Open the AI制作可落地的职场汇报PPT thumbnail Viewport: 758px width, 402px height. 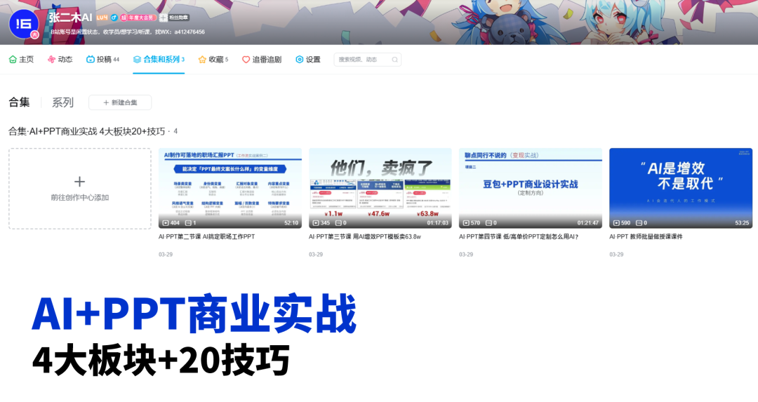pyautogui.click(x=230, y=189)
